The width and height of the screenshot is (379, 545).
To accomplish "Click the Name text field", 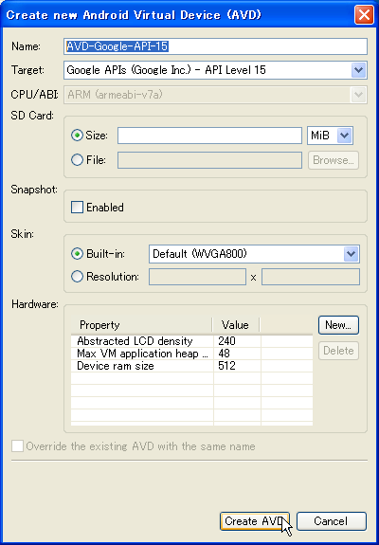I will (215, 46).
